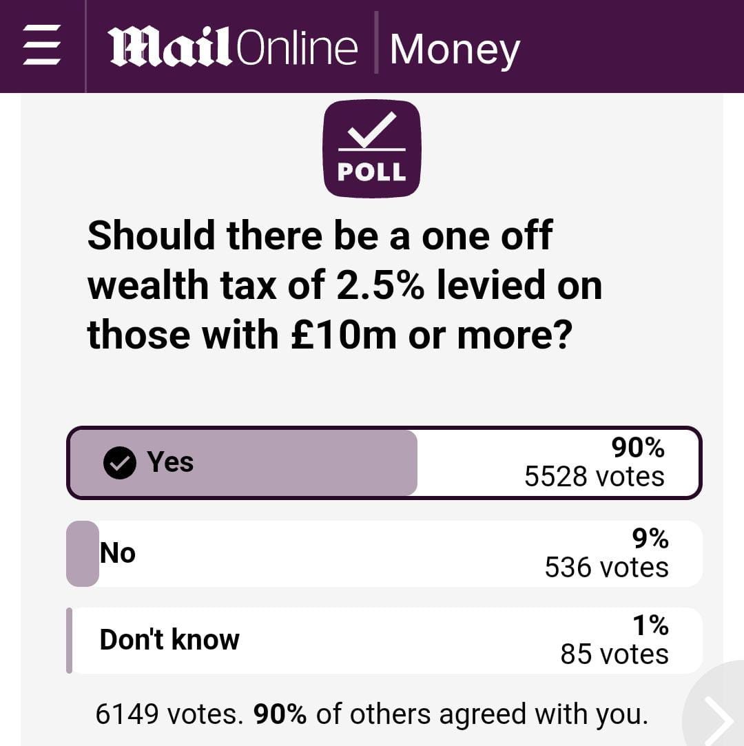
Task: Click the Poll checkmark badge icon
Action: [372, 149]
